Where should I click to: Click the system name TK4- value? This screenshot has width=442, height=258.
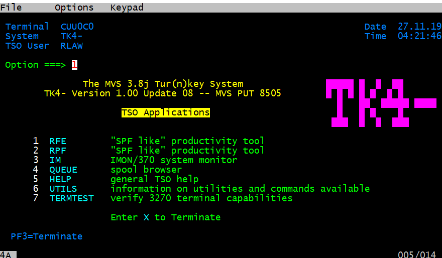click(x=71, y=36)
